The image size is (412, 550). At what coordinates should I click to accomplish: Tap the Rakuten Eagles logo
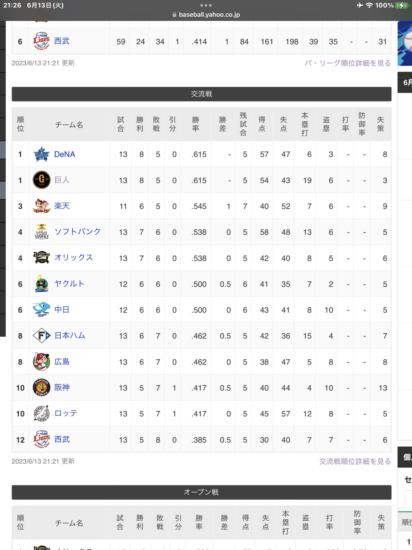(x=42, y=206)
